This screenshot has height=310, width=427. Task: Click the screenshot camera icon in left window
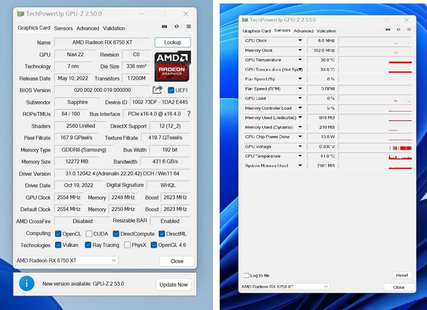tap(164, 26)
